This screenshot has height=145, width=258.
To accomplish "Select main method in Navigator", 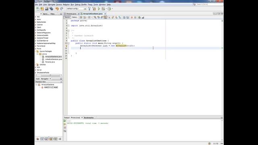I will point(51,87).
